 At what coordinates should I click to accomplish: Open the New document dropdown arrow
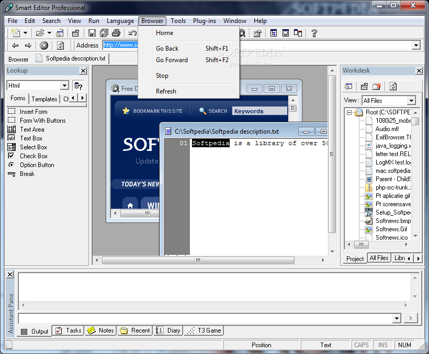click(x=26, y=33)
